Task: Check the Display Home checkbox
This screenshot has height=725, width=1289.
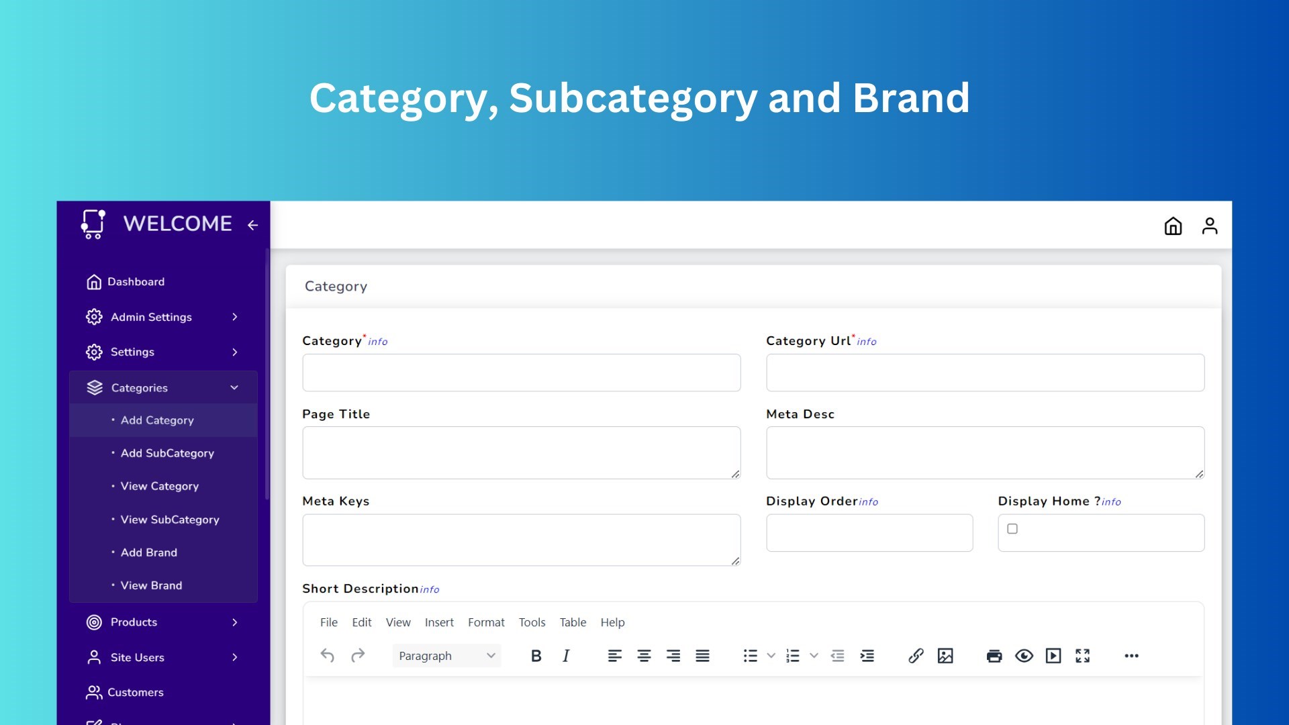Action: pyautogui.click(x=1012, y=530)
